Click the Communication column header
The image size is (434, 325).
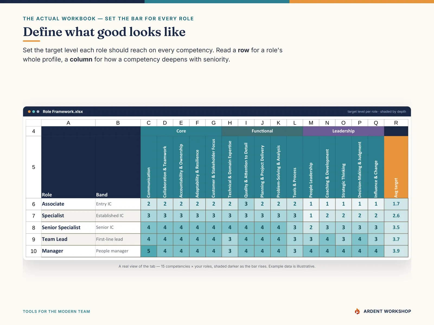[149, 167]
